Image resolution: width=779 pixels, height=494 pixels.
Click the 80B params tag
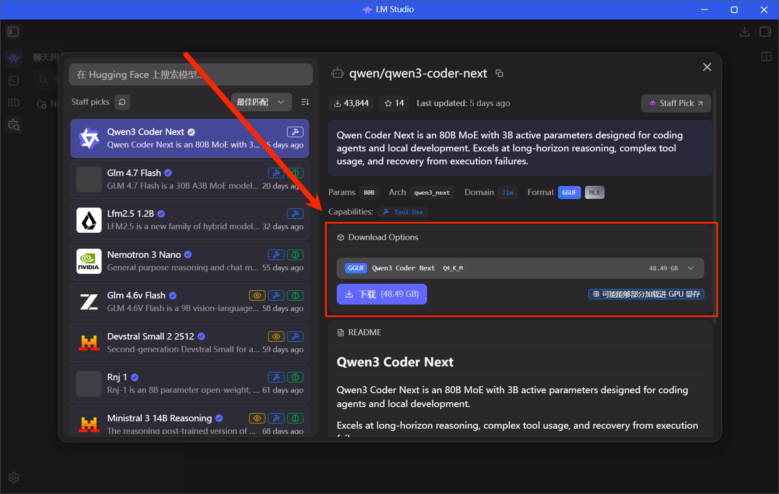(369, 192)
